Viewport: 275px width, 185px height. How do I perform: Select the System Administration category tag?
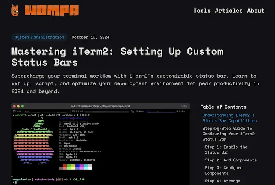tap(39, 37)
